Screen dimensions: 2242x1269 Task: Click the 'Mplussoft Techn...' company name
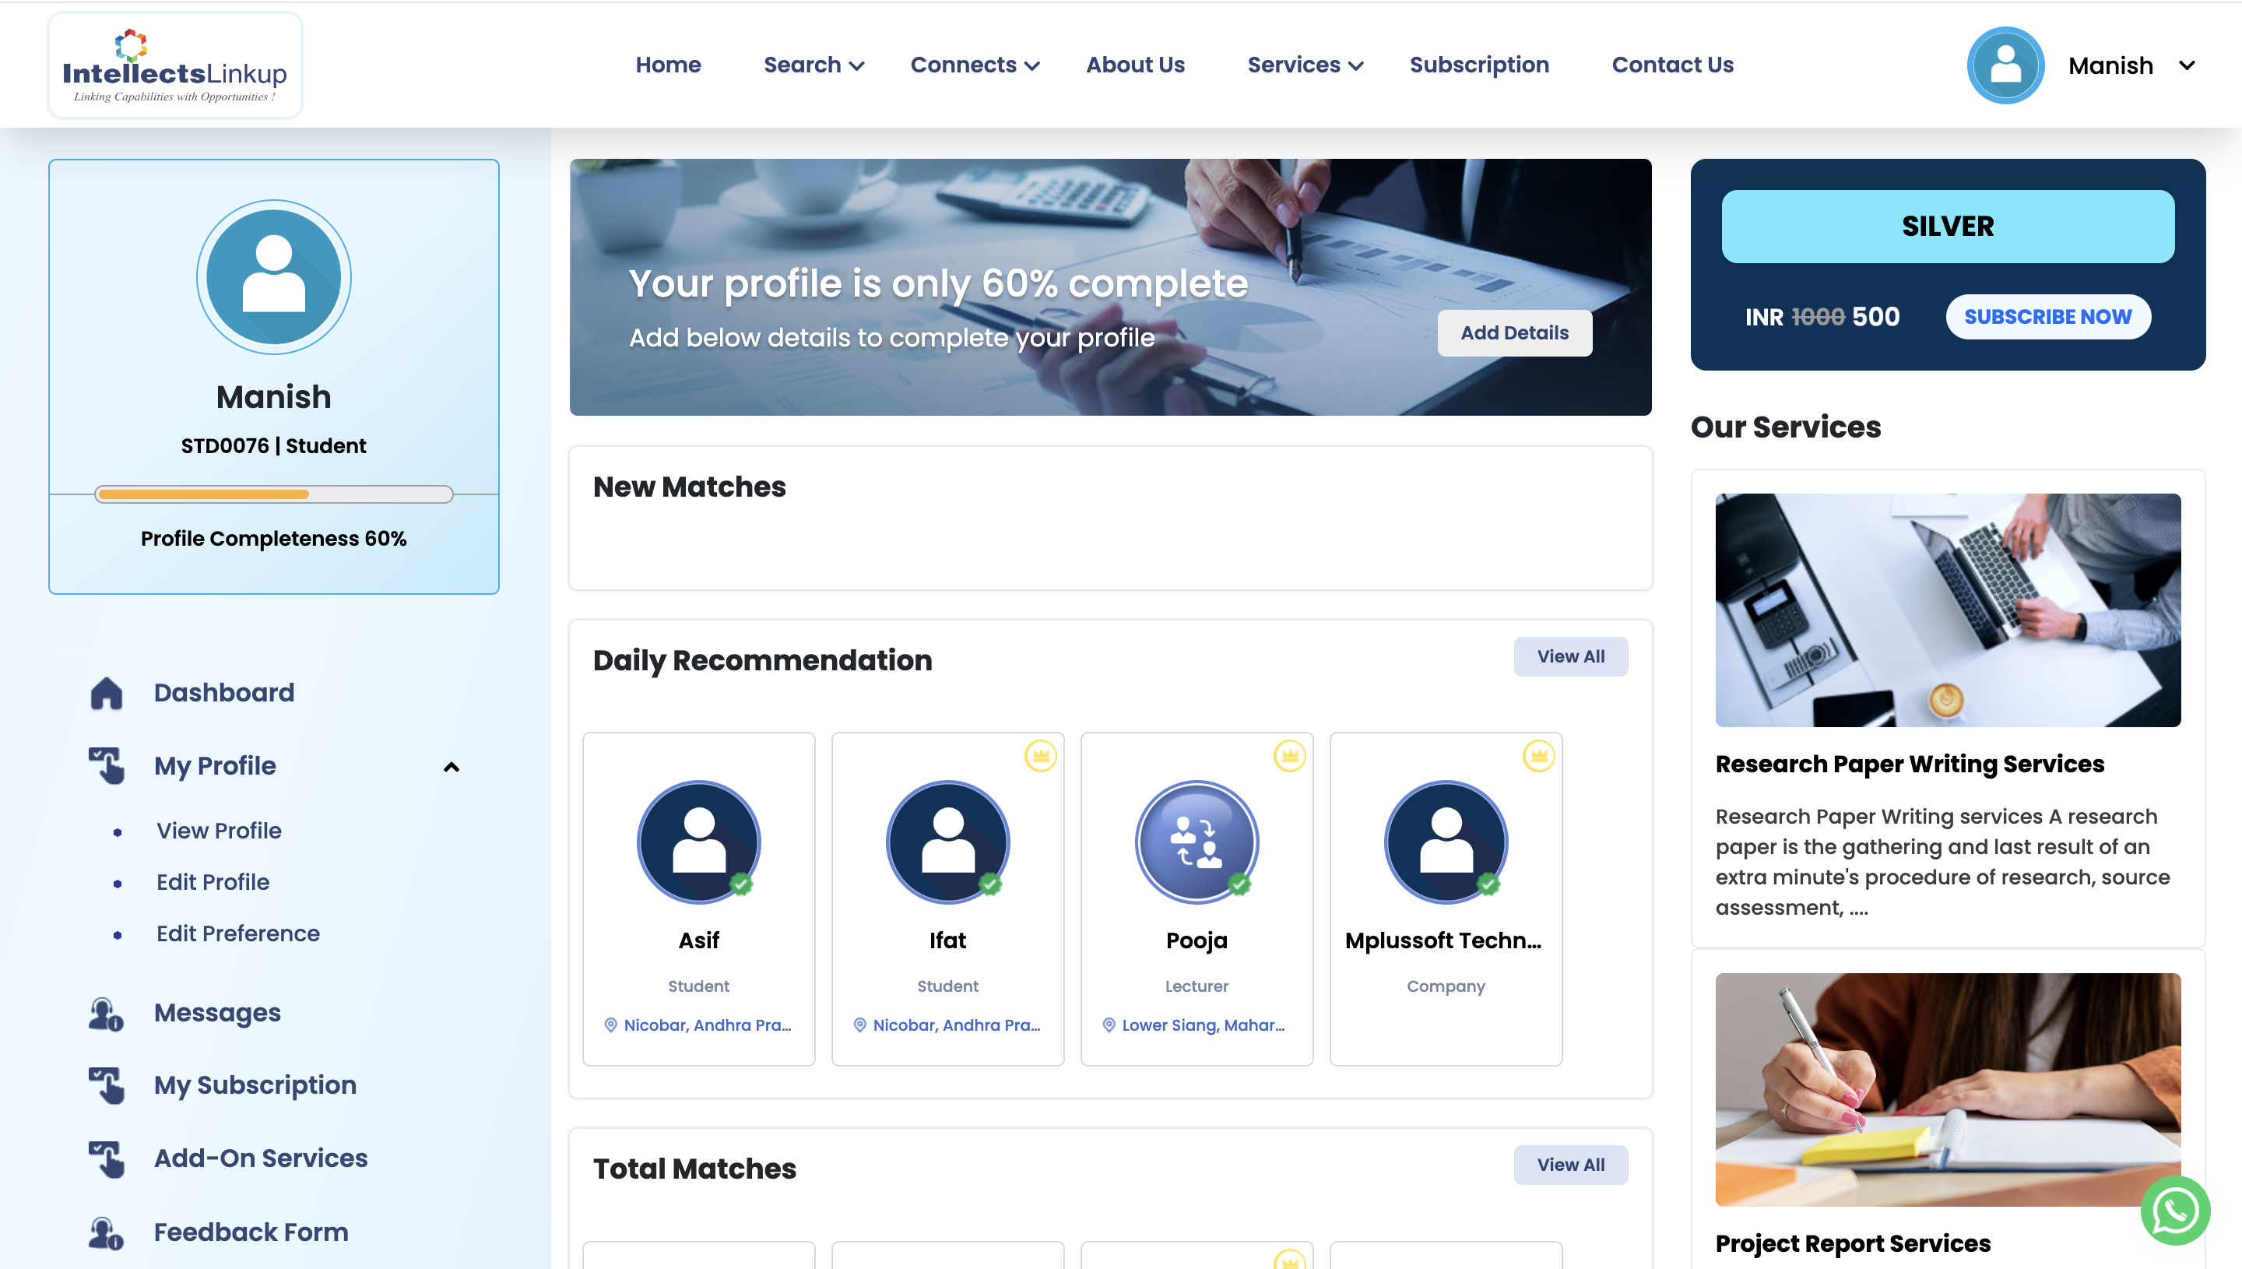coord(1444,940)
